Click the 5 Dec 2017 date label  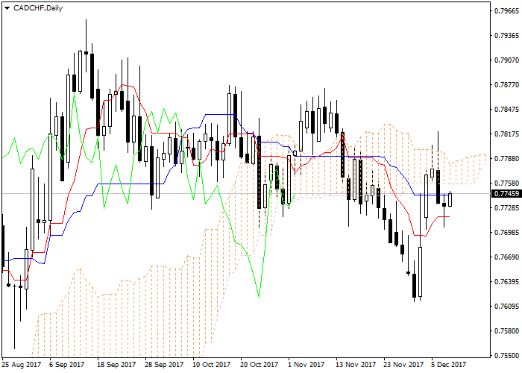[x=449, y=365]
